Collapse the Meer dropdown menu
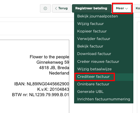Screen dimensions: 140x113 click(x=122, y=8)
